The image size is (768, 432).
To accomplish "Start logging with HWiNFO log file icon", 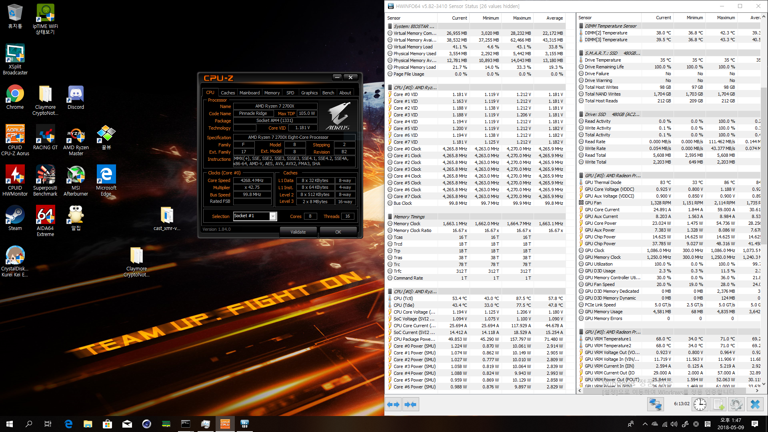I will pos(718,404).
